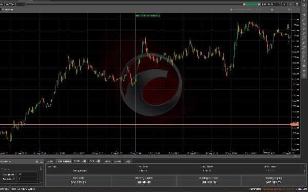Image resolution: width=308 pixels, height=192 pixels.
Task: Click the Trade Statistics scrollbar down arrow
Action: click(304, 172)
